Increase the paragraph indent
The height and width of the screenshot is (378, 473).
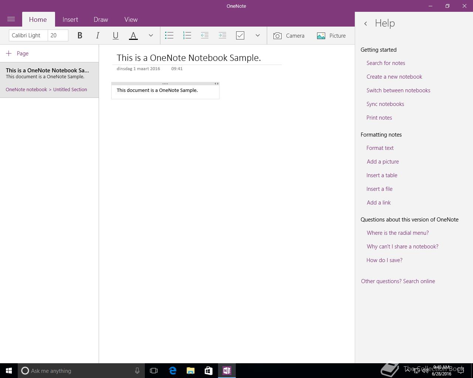(222, 35)
